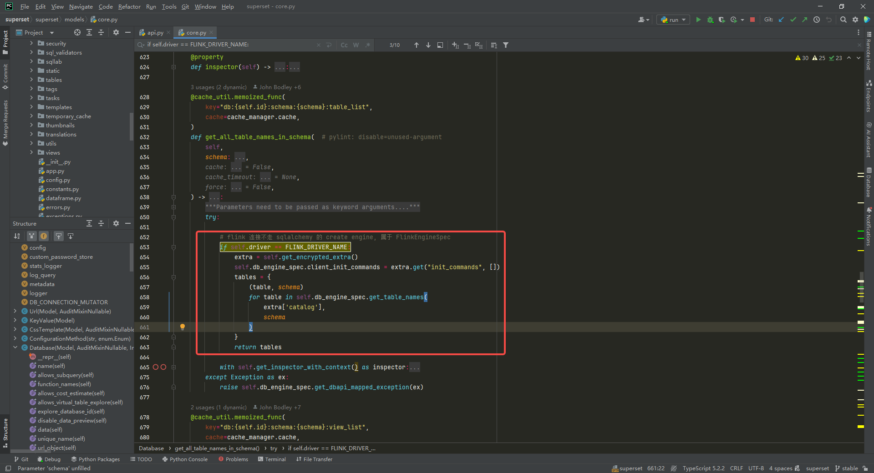
Task: Go to the next search occurrence
Action: [428, 45]
